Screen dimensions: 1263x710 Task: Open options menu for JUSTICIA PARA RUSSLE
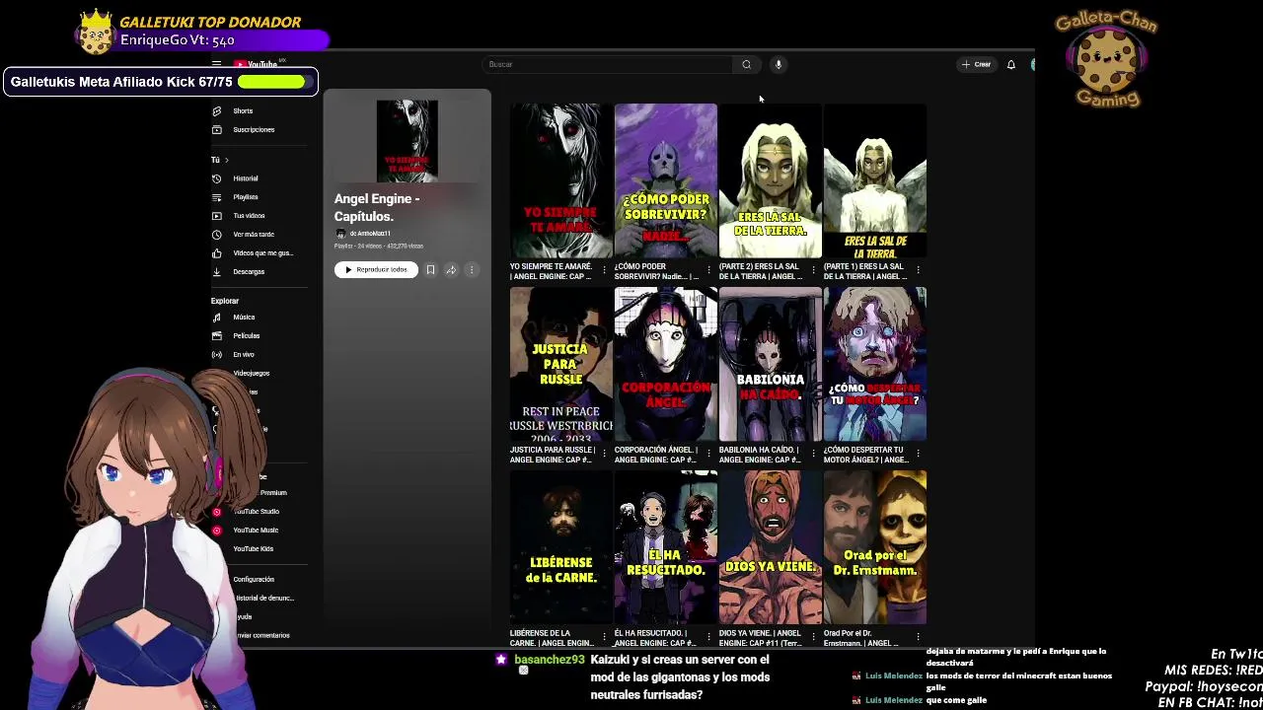604,454
